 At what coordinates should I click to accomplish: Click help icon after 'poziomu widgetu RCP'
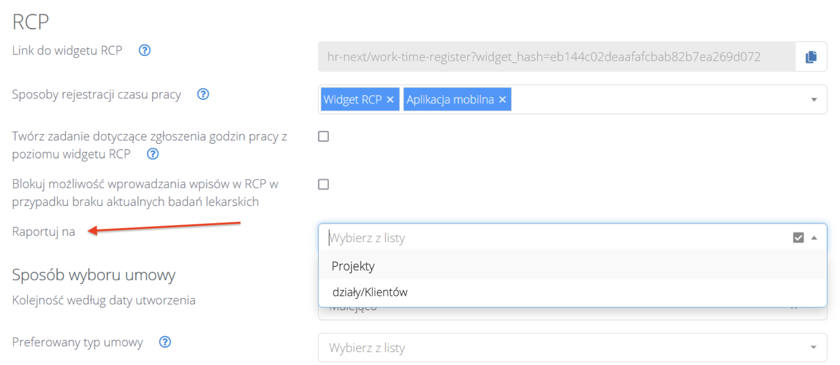pyautogui.click(x=153, y=154)
